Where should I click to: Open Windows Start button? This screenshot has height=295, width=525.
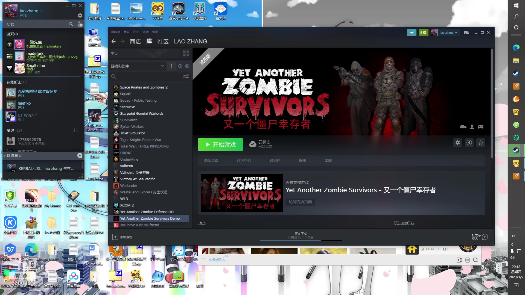point(516,5)
